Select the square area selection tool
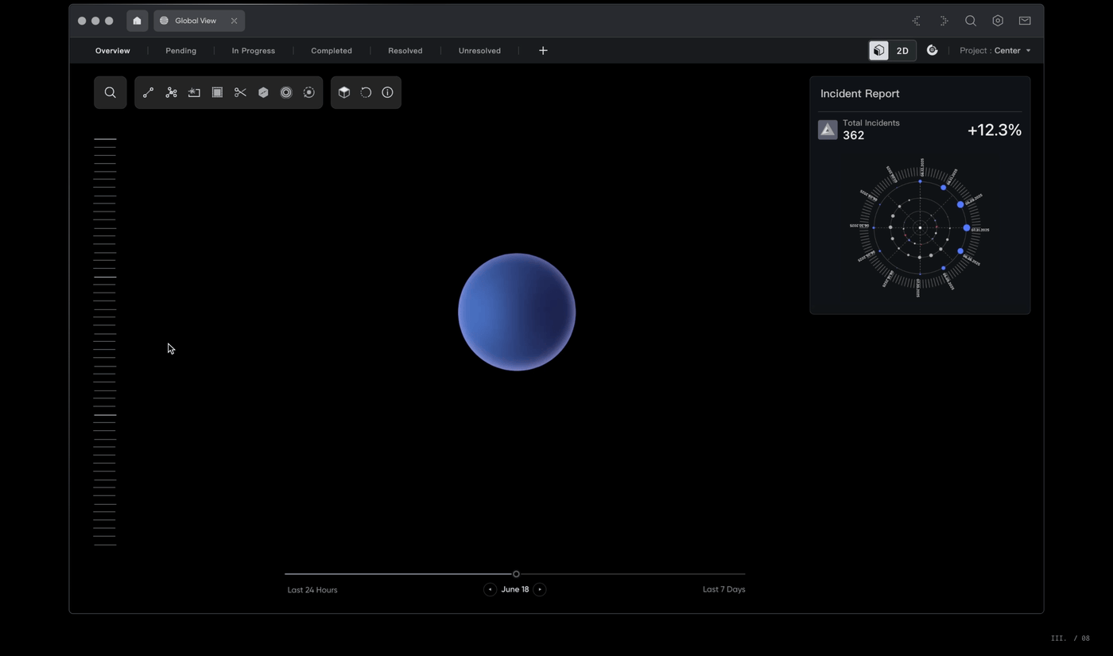Image resolution: width=1113 pixels, height=656 pixels. pos(217,92)
